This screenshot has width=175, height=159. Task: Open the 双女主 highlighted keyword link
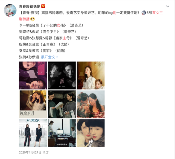157,13
